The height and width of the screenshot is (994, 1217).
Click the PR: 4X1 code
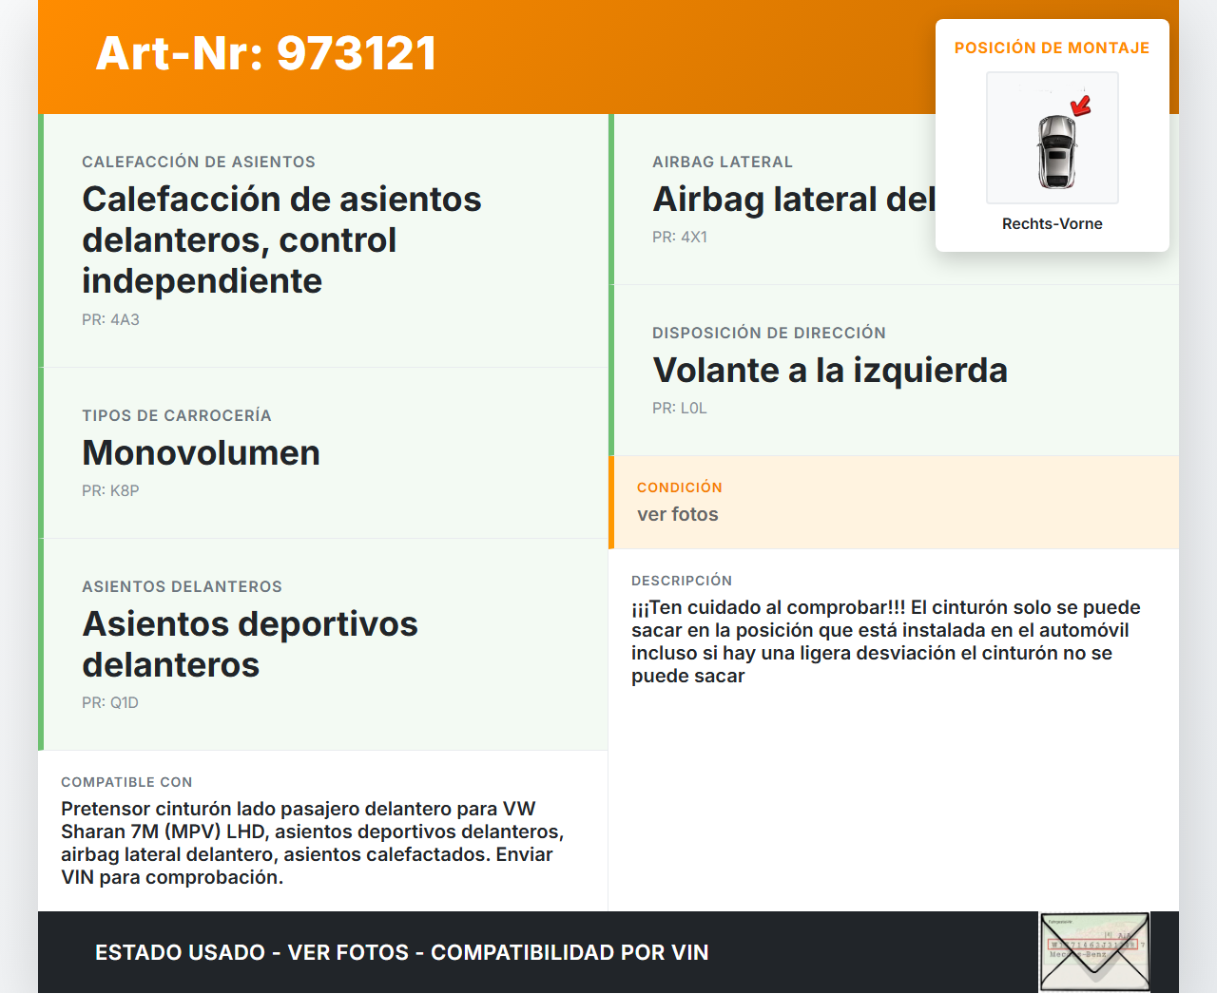(680, 237)
